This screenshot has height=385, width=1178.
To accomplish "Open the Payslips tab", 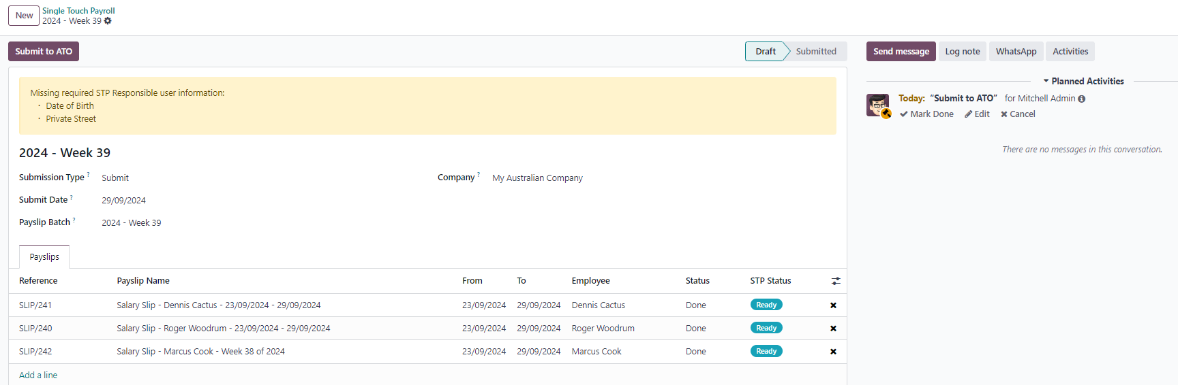I will 44,257.
